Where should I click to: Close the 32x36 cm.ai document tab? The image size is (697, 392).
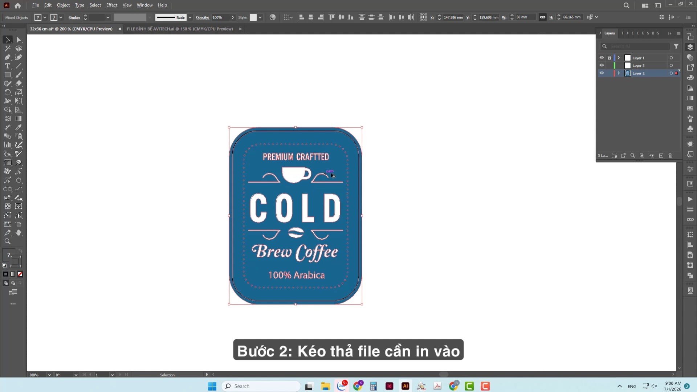tap(120, 29)
